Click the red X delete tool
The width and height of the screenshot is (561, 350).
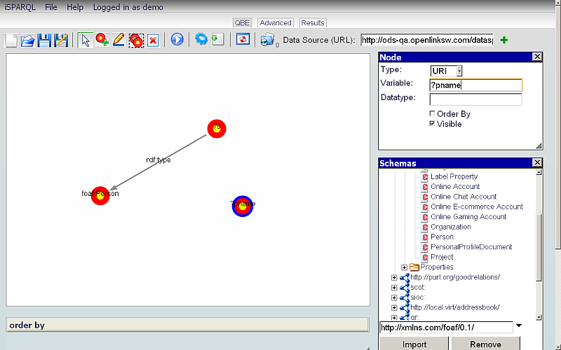tap(153, 41)
